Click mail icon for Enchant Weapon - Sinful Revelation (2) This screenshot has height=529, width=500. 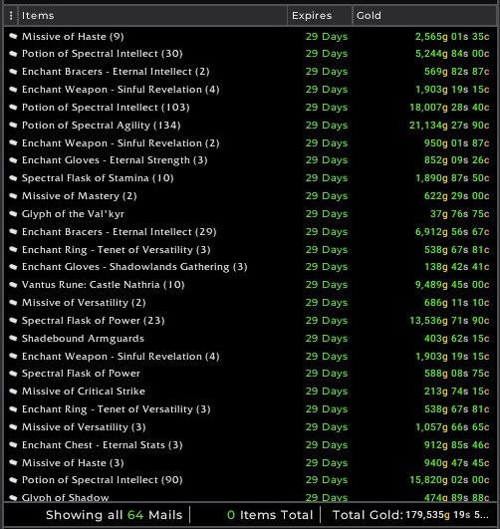pos(13,143)
